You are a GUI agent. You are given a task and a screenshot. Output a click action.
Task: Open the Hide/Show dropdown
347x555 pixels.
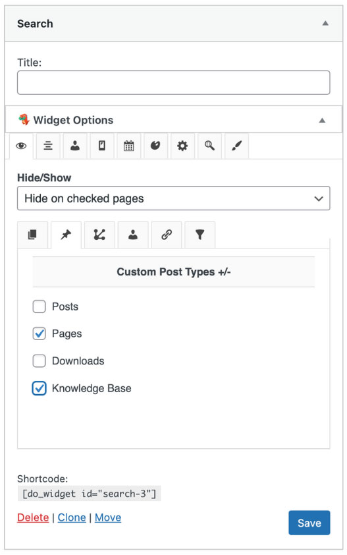174,198
